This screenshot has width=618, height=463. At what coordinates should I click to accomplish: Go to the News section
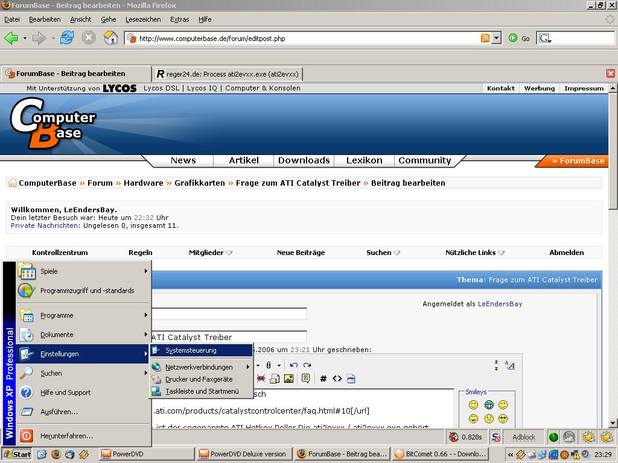pyautogui.click(x=183, y=160)
